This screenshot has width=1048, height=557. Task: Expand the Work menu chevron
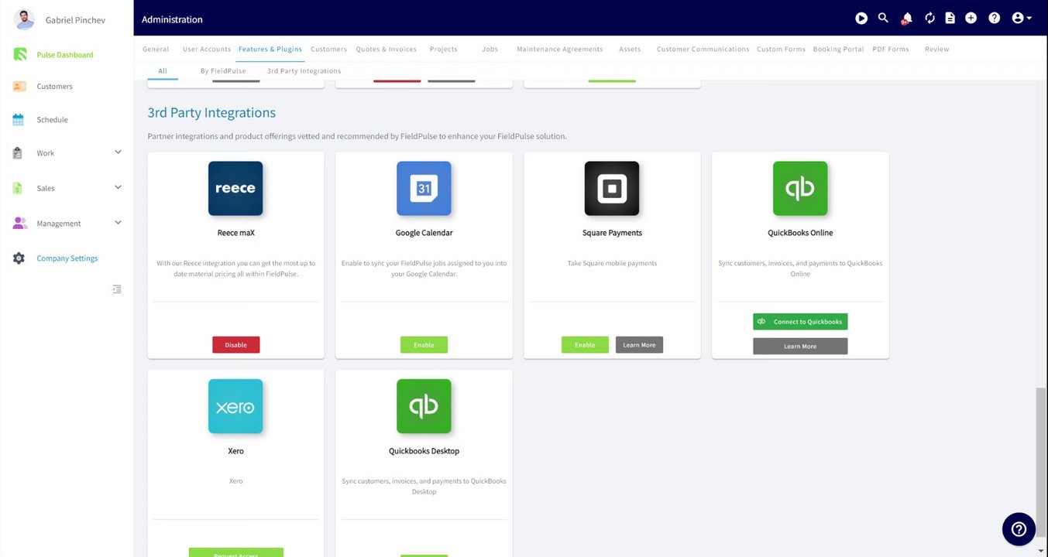118,152
